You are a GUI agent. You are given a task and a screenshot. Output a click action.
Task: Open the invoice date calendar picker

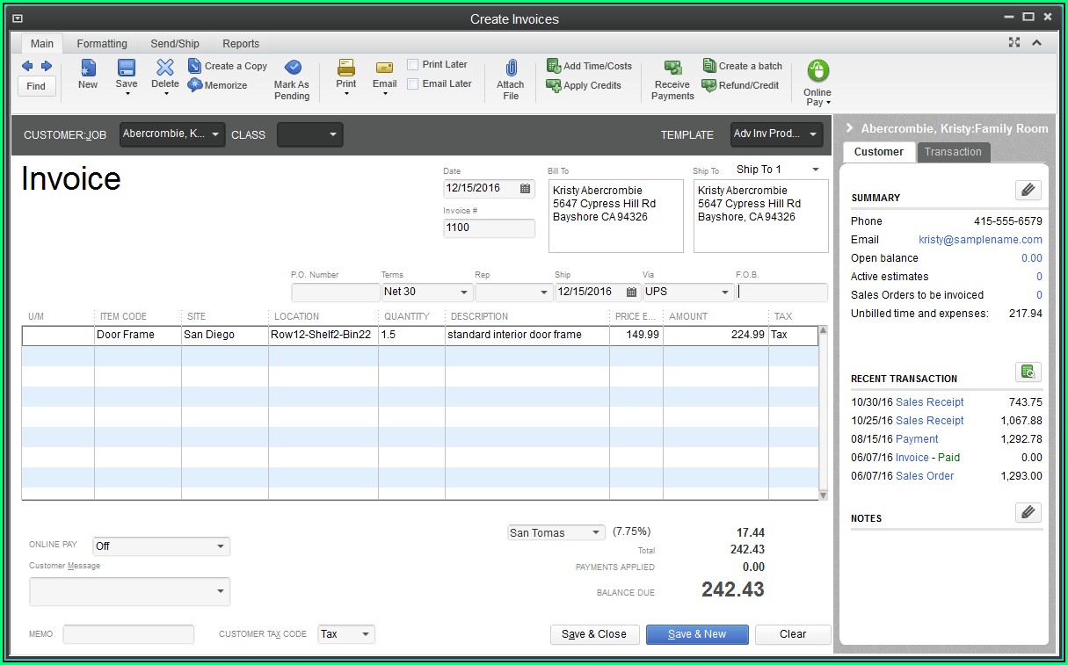[x=526, y=188]
